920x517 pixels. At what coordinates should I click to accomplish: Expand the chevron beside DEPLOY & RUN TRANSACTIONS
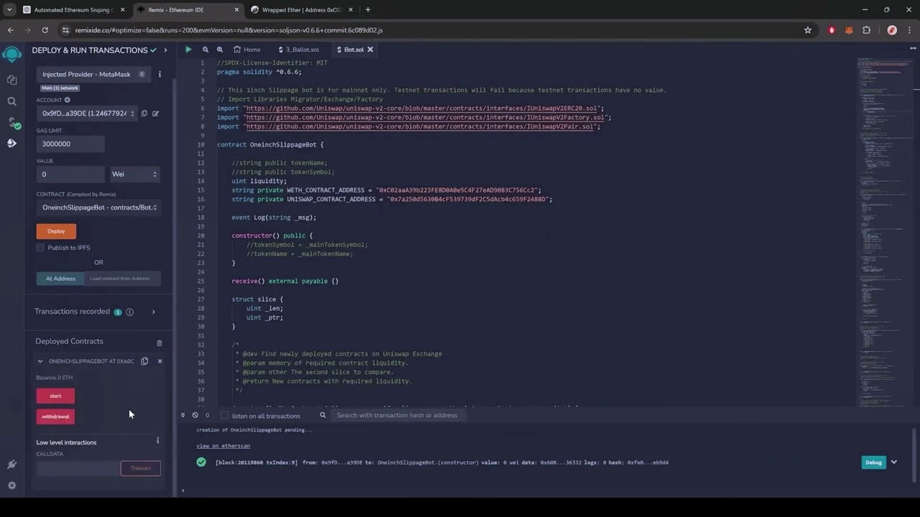(x=165, y=50)
